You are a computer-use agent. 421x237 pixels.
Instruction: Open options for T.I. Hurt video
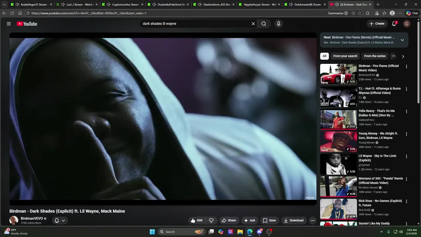(407, 89)
